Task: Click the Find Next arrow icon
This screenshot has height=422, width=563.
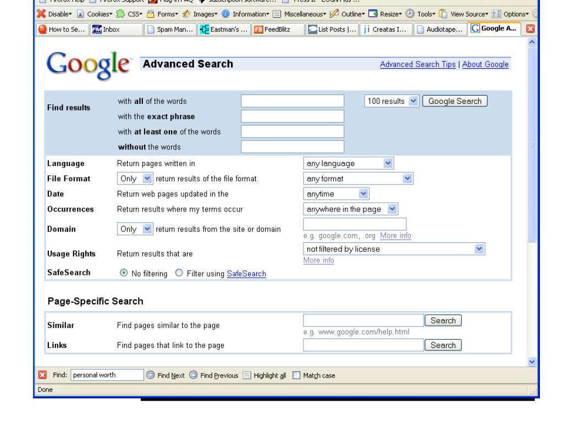Action: 151,375
